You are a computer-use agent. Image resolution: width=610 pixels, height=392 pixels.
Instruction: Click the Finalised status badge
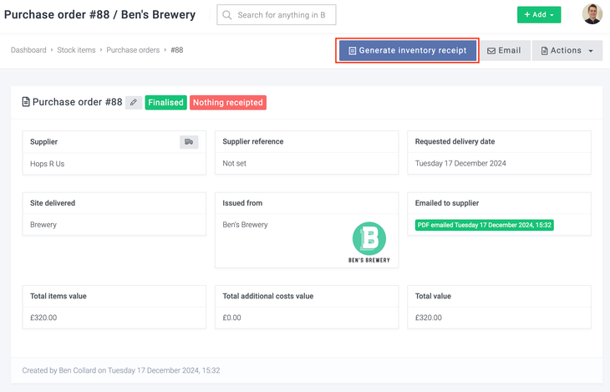click(165, 103)
